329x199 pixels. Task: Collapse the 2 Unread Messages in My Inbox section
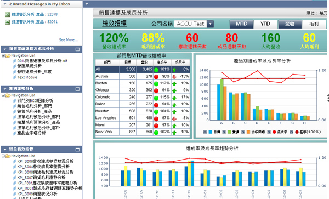5,4
